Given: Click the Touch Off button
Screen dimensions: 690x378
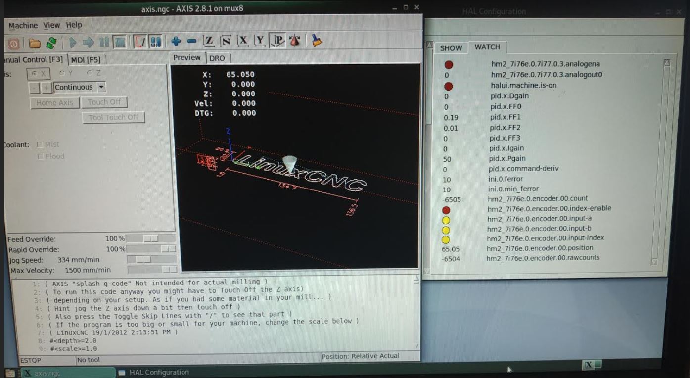Looking at the screenshot, I should point(104,102).
